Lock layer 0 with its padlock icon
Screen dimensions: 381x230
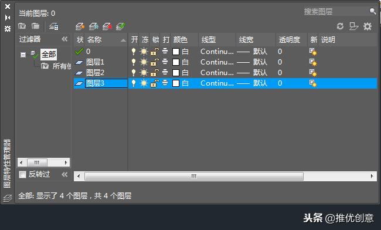pyautogui.click(x=155, y=51)
